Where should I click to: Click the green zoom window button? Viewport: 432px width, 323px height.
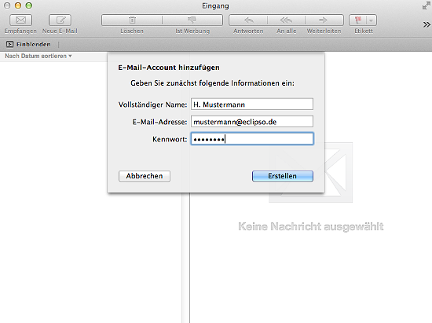coord(28,6)
